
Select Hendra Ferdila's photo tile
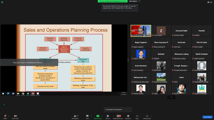[141, 89]
